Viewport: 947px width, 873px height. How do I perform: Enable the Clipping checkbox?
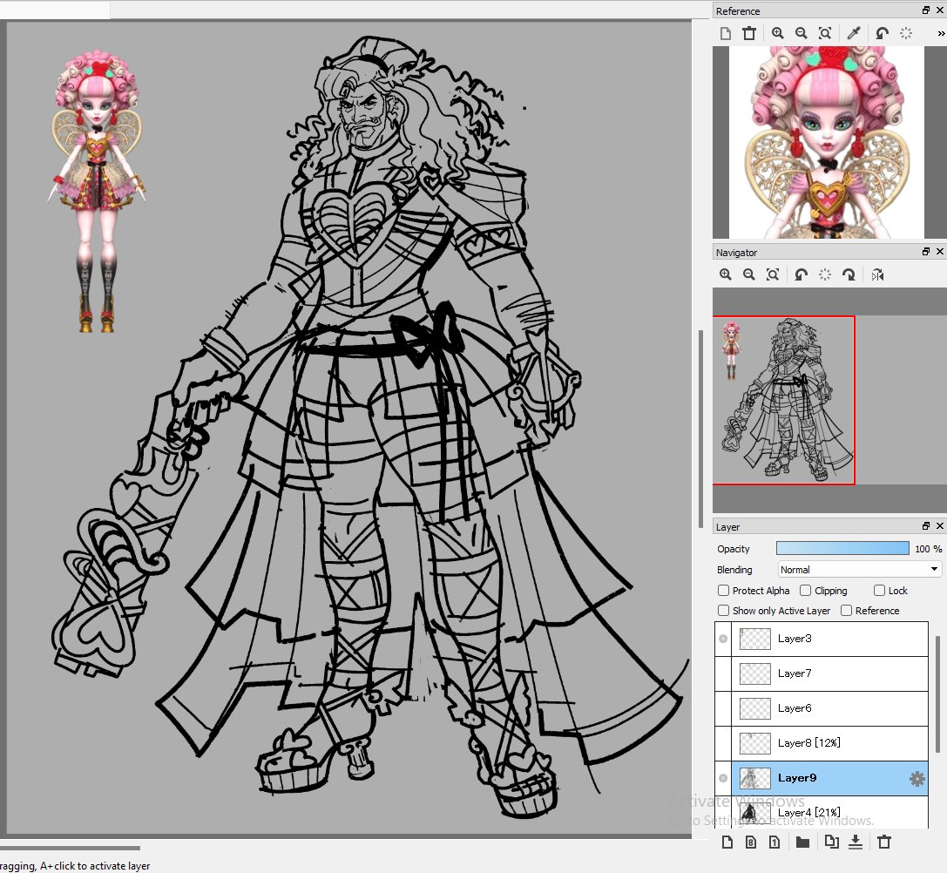(x=805, y=590)
